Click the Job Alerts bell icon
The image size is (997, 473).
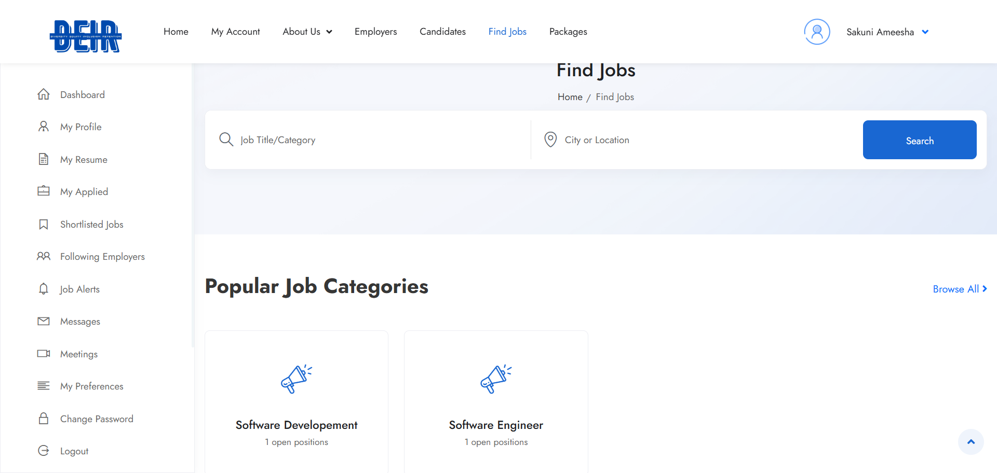pyautogui.click(x=44, y=289)
